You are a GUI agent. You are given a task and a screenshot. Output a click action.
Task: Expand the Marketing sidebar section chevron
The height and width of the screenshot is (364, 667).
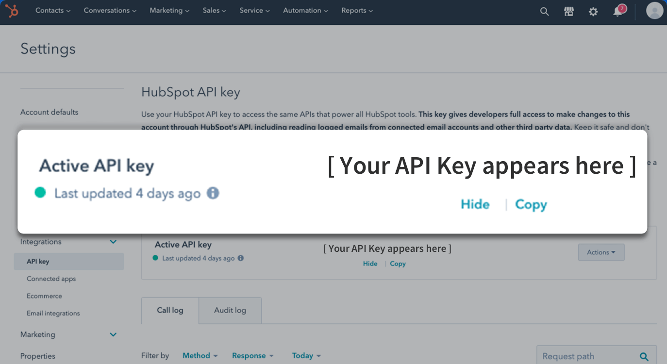coord(113,334)
